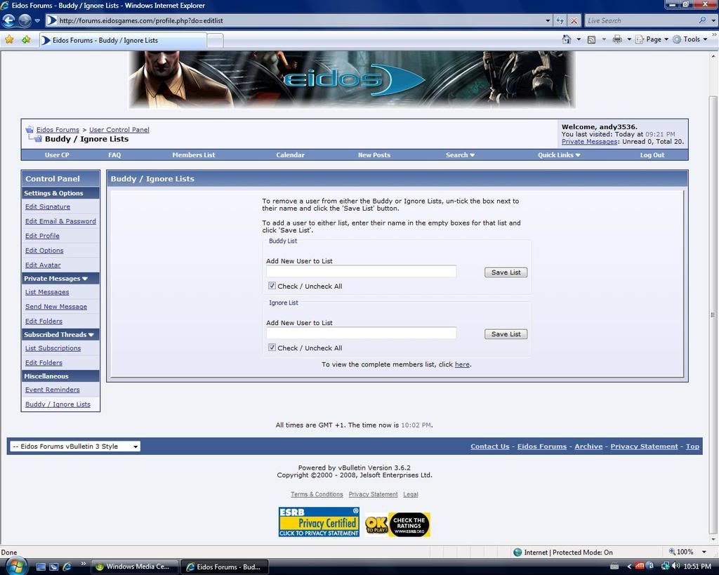Click the Stop loading red X icon
Screen dimensions: 719x575
574,20
